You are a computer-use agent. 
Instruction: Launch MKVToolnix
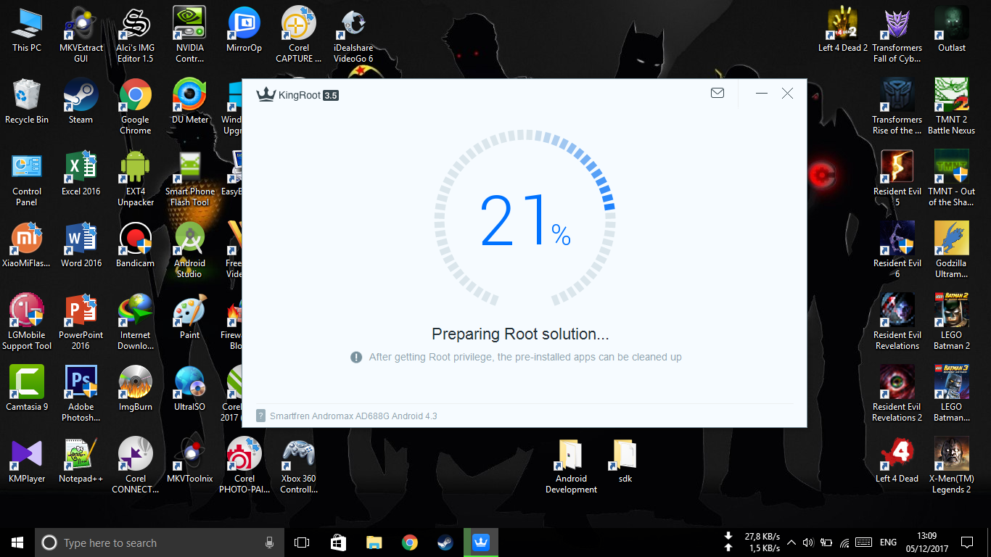coord(190,461)
